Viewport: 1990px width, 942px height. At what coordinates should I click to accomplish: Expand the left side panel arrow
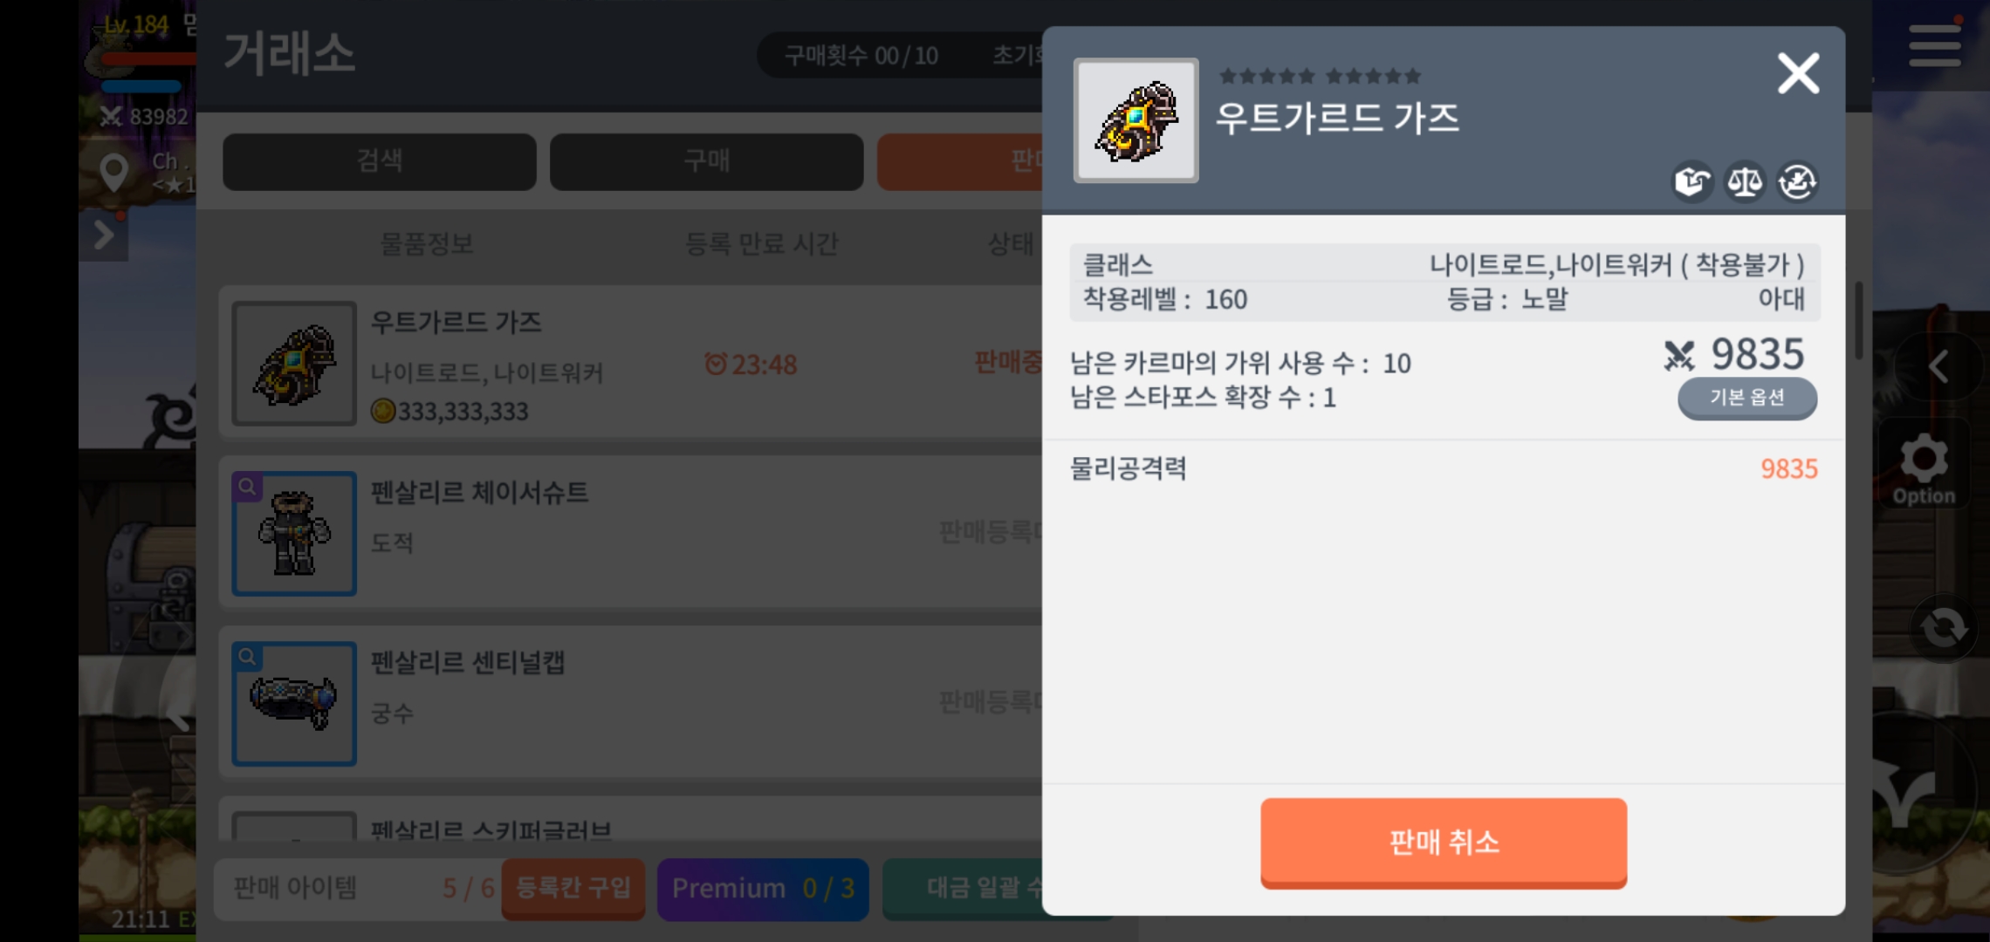pos(103,235)
